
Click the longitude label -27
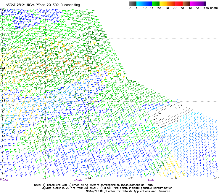tap(45, 178)
